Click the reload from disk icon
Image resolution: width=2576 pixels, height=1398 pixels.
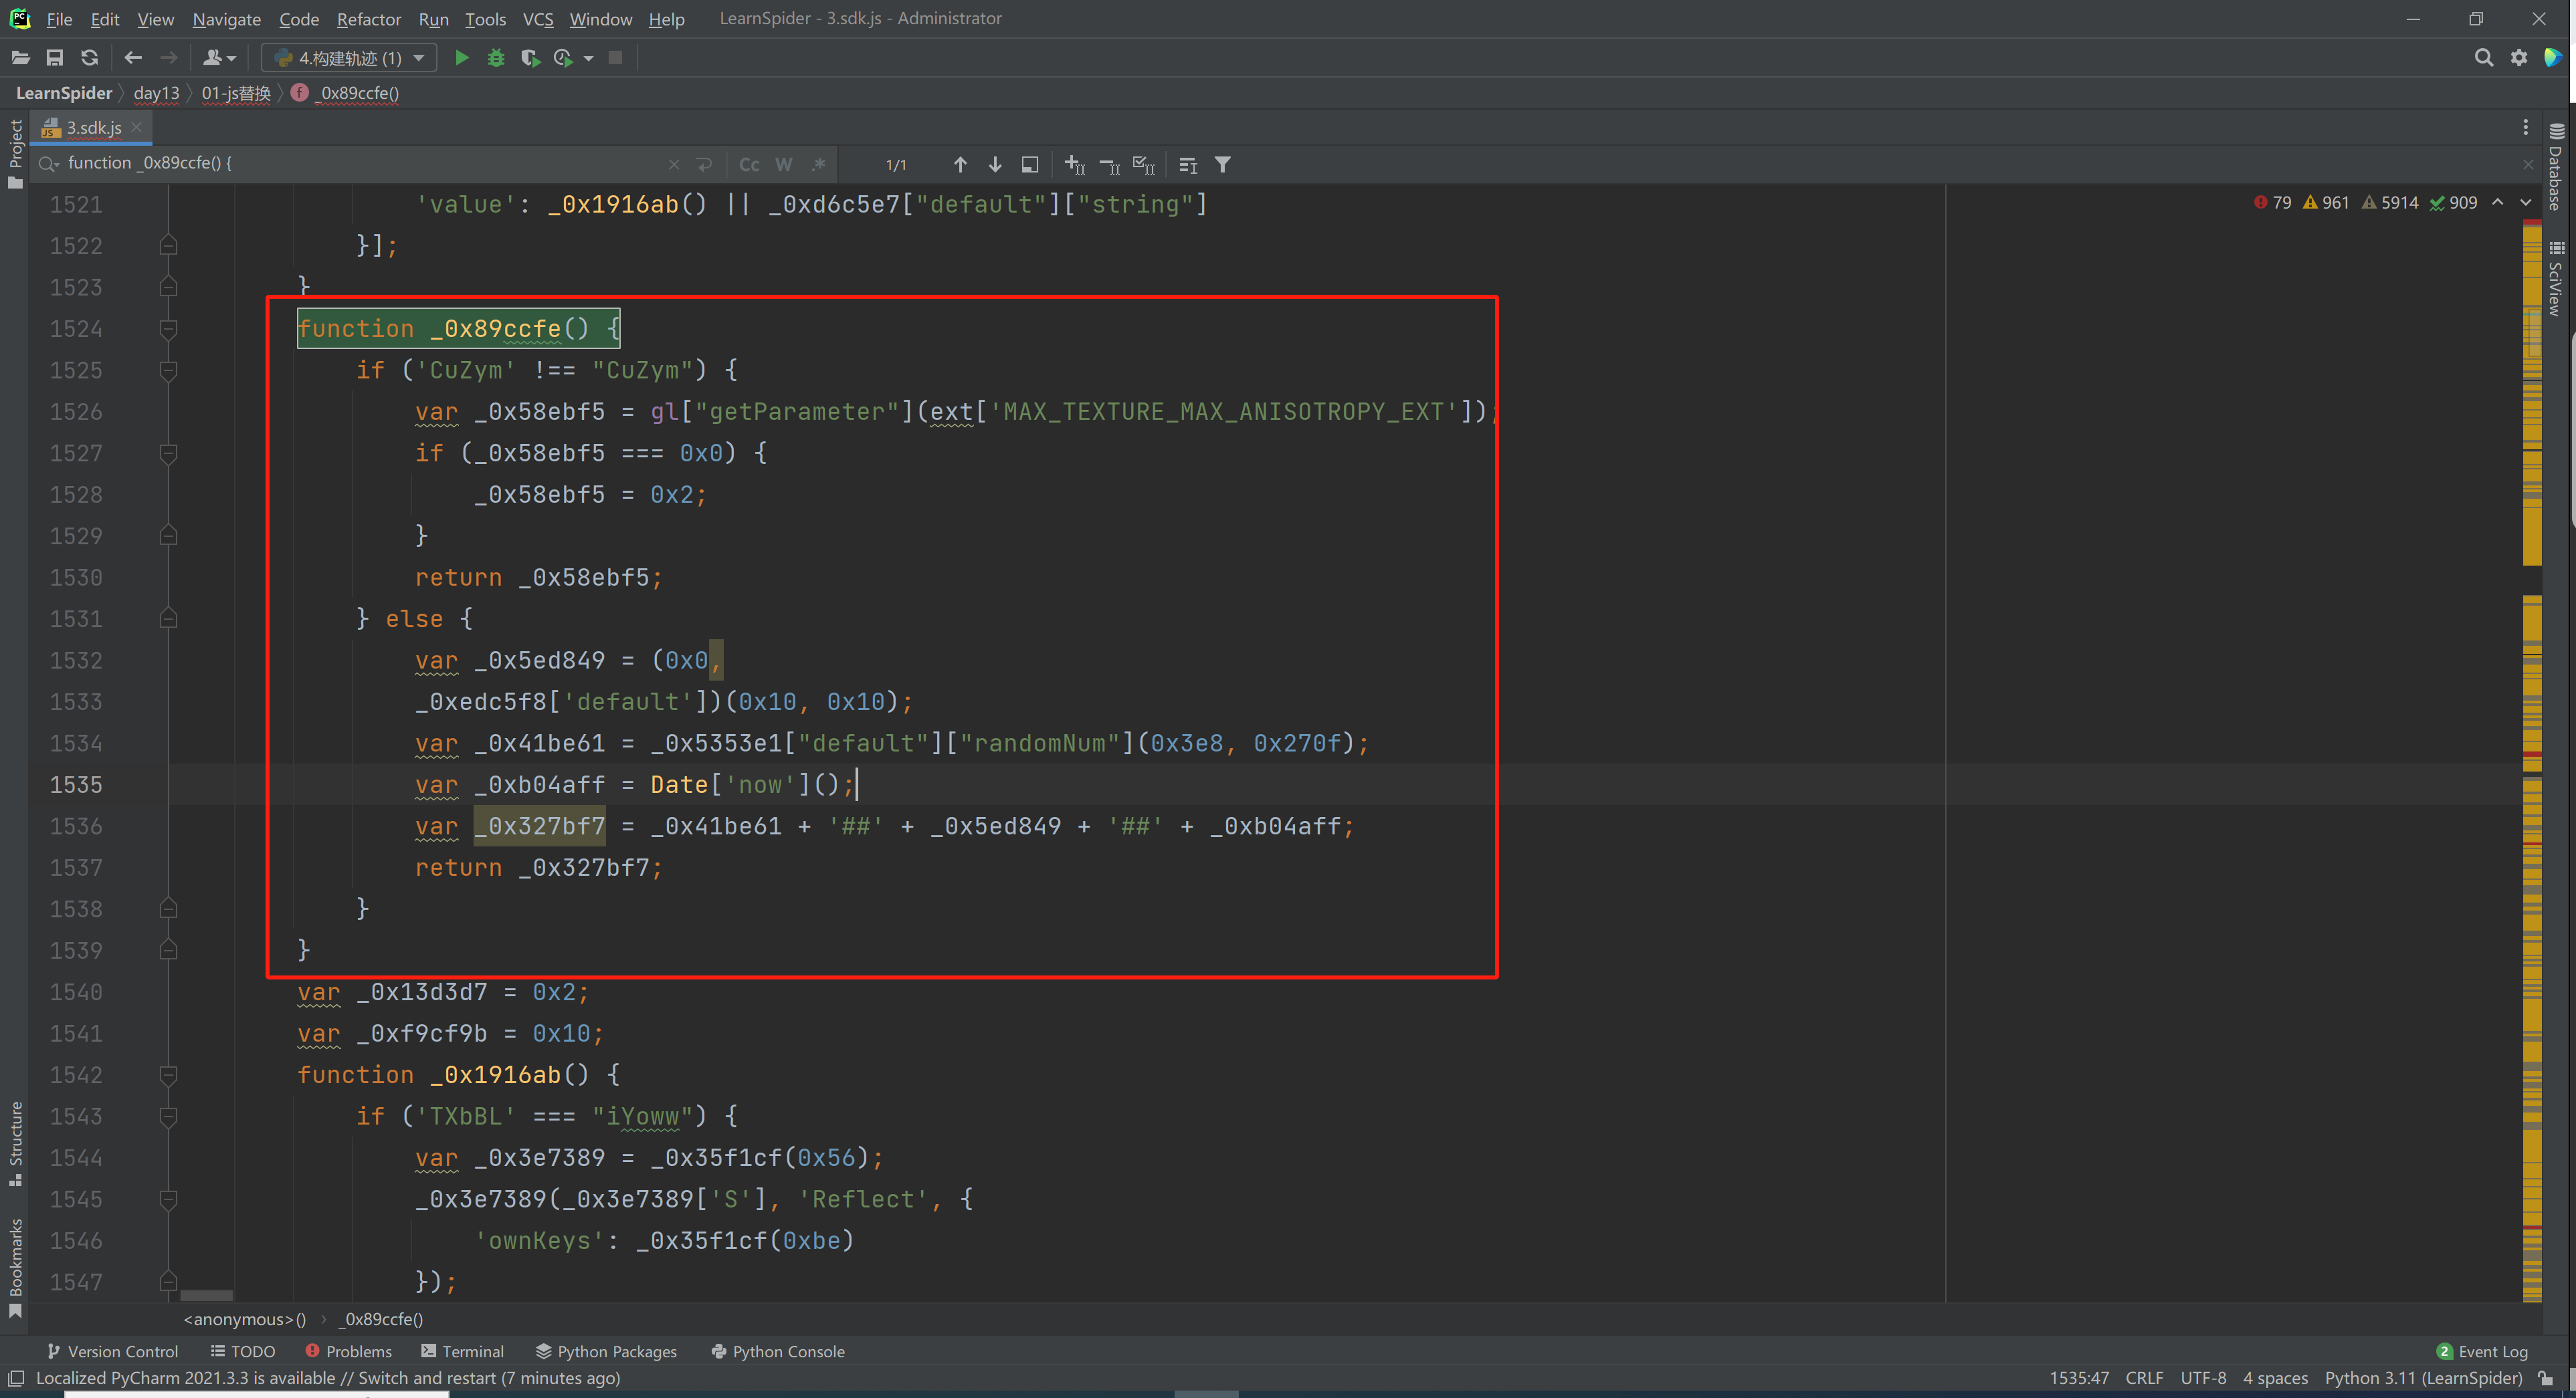tap(89, 58)
